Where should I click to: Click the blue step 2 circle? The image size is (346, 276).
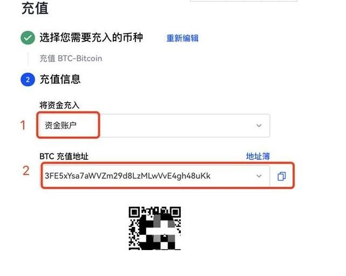tap(28, 79)
